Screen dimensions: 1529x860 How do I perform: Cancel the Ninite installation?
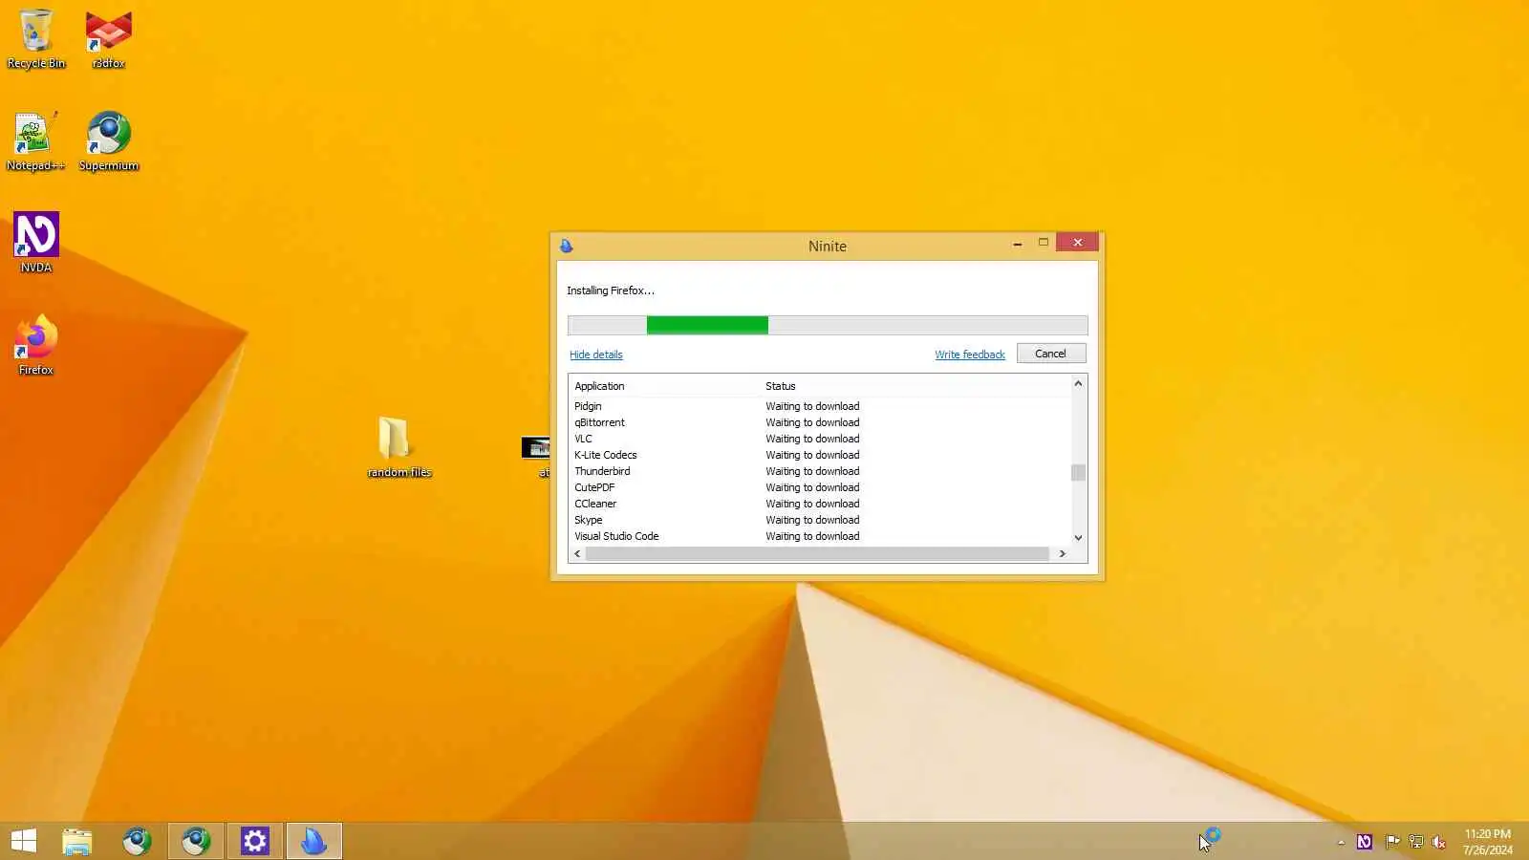pyautogui.click(x=1051, y=354)
